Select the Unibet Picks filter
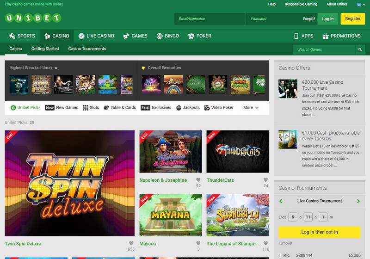The width and height of the screenshot is (370, 259). coord(25,108)
